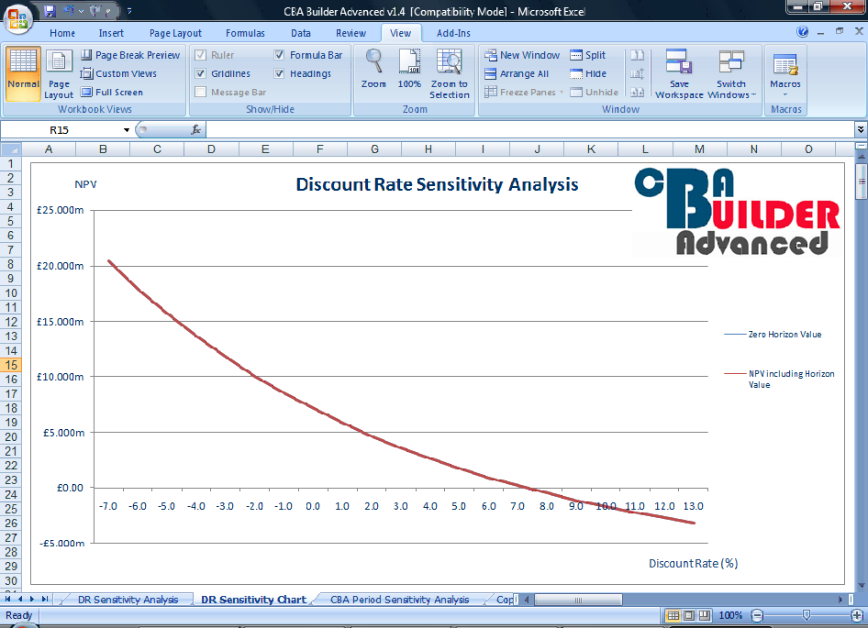Image resolution: width=868 pixels, height=628 pixels.
Task: Switch to the Formulas ribbon tab
Action: [x=245, y=33]
